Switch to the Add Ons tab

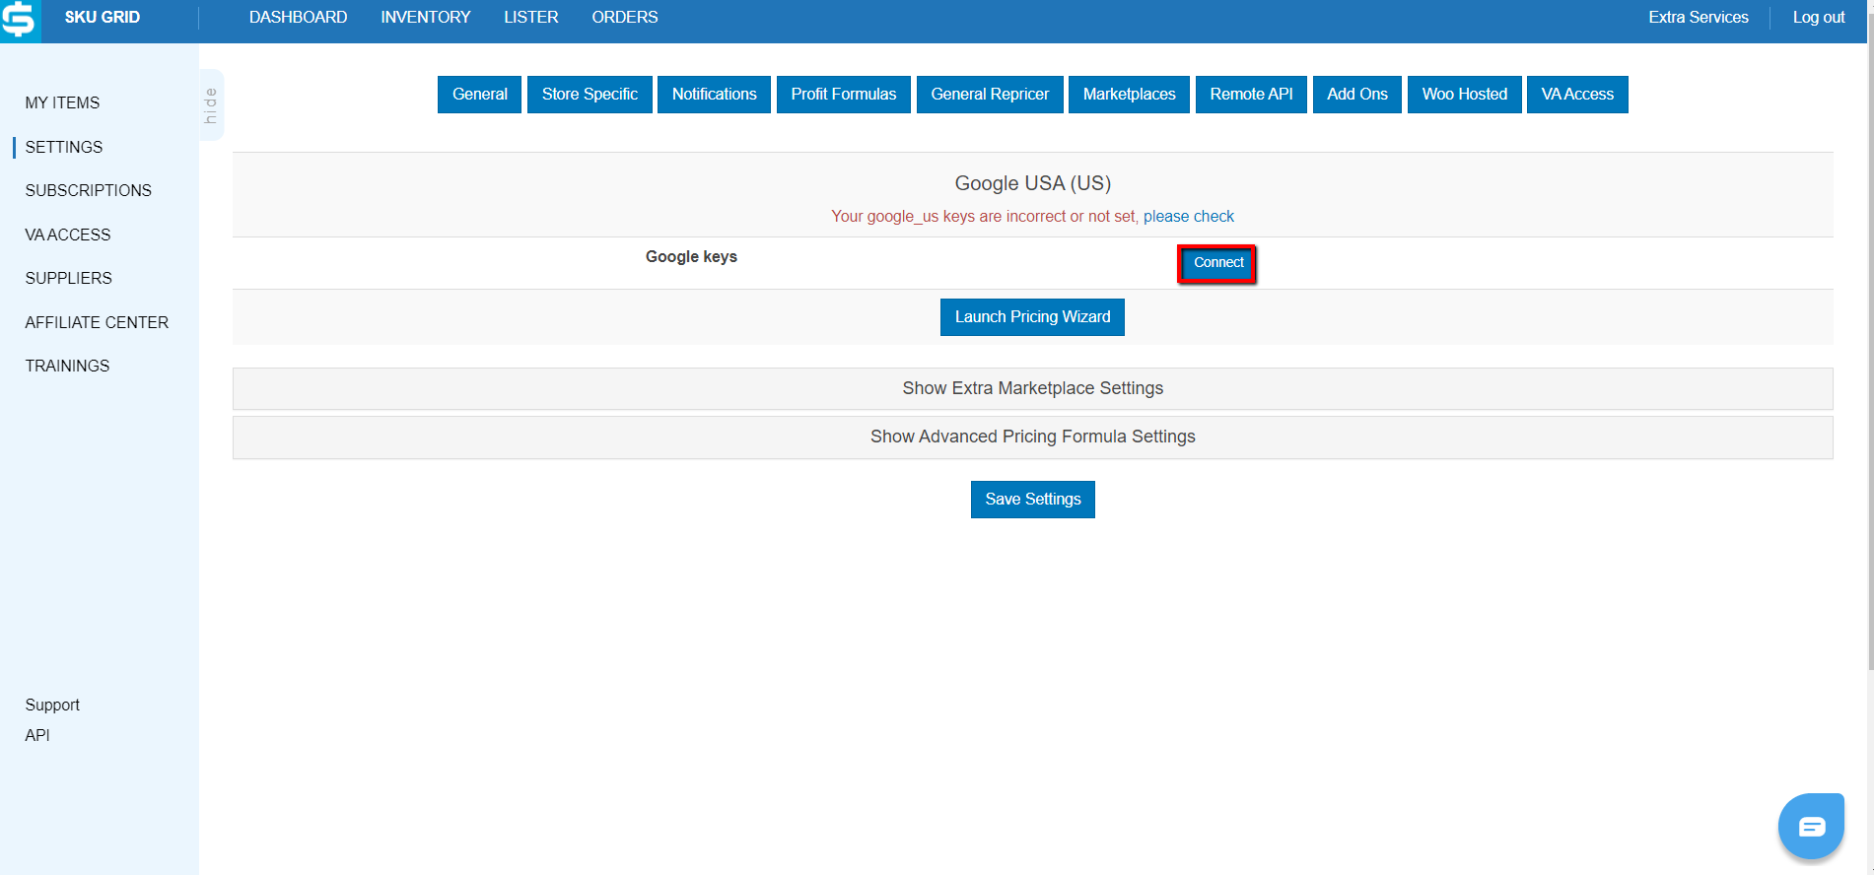point(1357,95)
